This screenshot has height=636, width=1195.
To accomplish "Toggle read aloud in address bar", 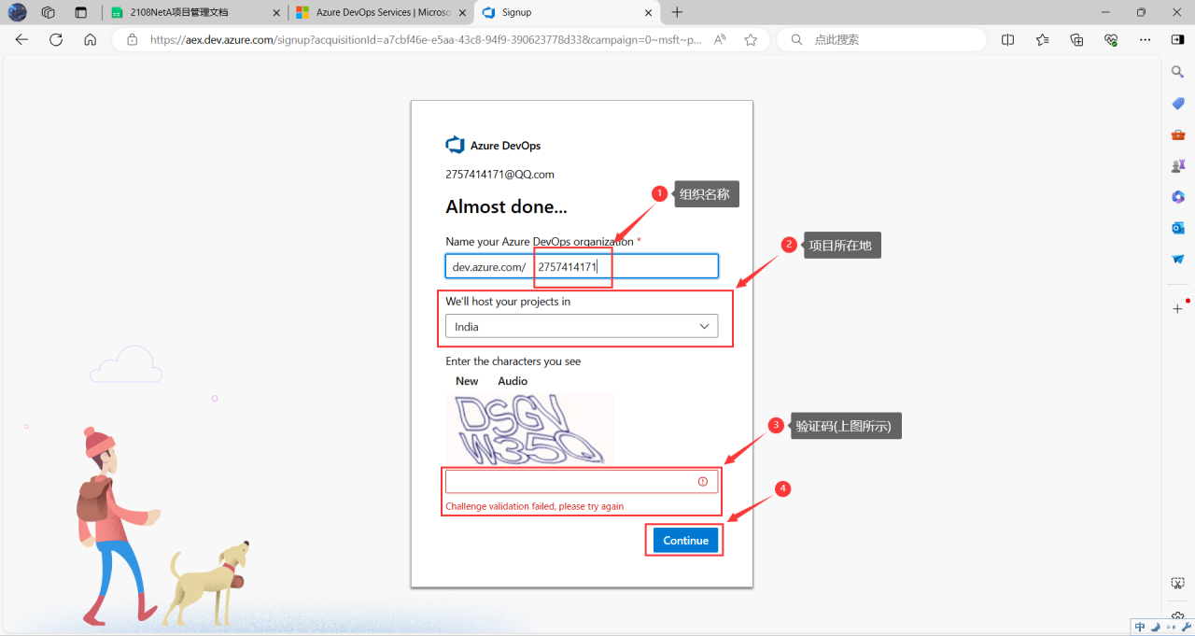I will (x=721, y=39).
